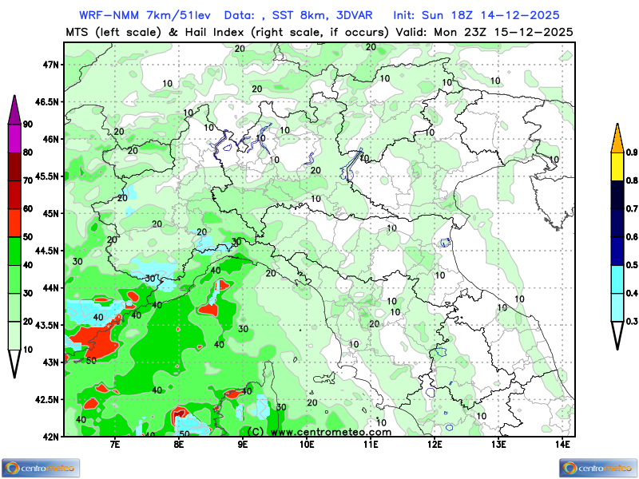Viewport: 639px width, 479px height.
Task: Click the purple arrow atop the left scale
Action: [x=14, y=109]
